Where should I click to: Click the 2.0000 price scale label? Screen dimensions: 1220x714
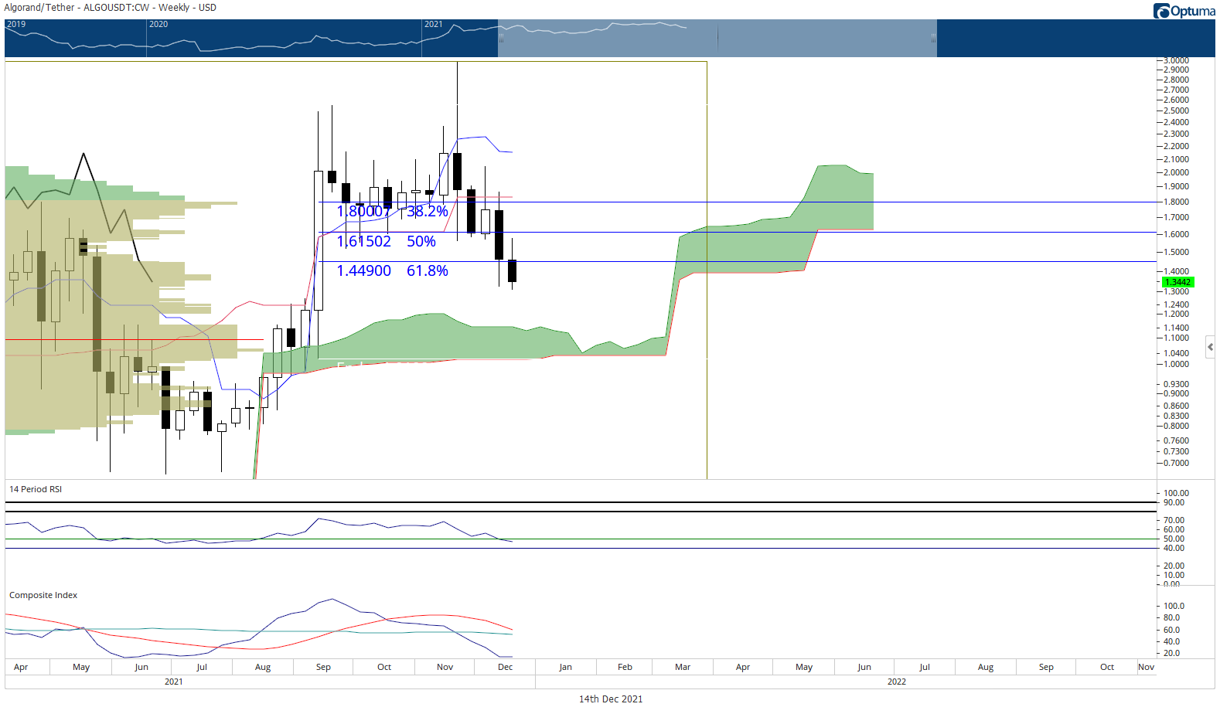pyautogui.click(x=1176, y=172)
